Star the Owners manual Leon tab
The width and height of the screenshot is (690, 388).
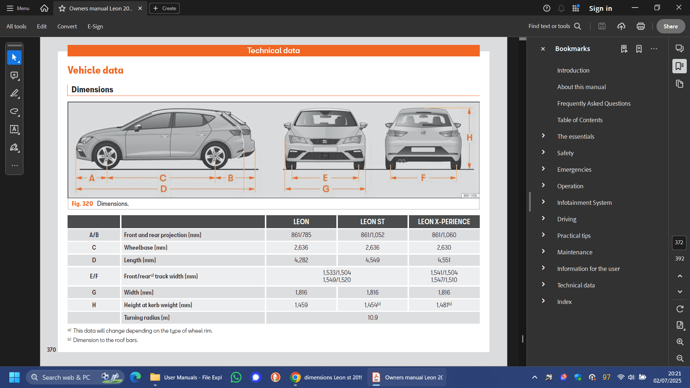tap(62, 8)
